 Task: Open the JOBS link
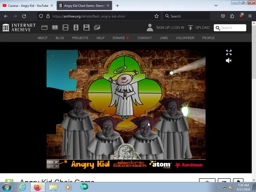pyautogui.click(x=164, y=38)
